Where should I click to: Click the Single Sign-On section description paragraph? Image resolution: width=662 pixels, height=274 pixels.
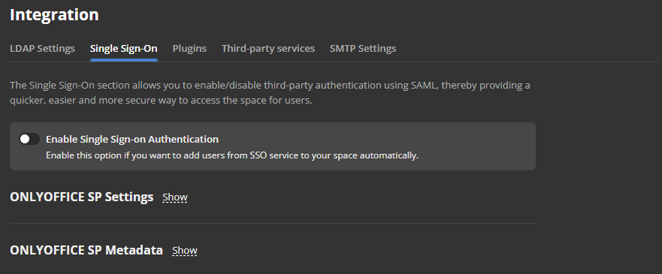pos(270,93)
